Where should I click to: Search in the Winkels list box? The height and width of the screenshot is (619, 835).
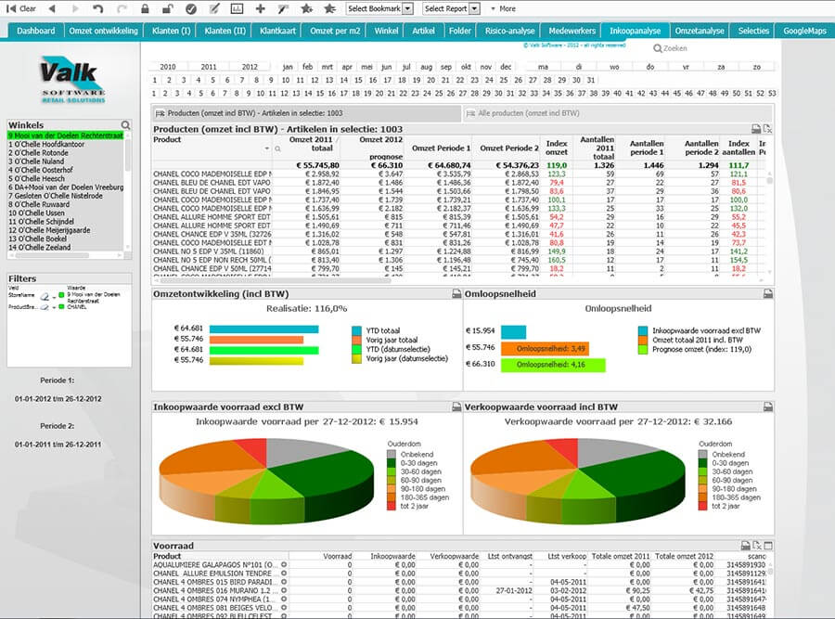pyautogui.click(x=125, y=125)
